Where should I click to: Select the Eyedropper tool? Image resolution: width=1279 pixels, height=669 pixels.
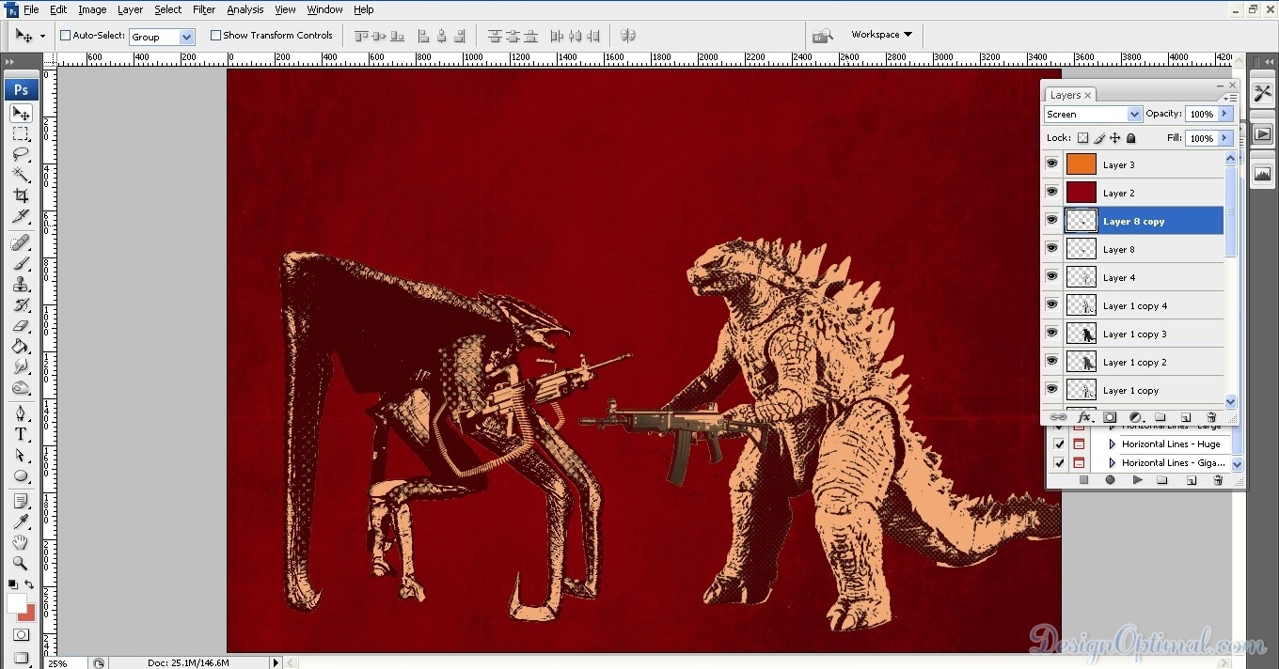coord(21,522)
